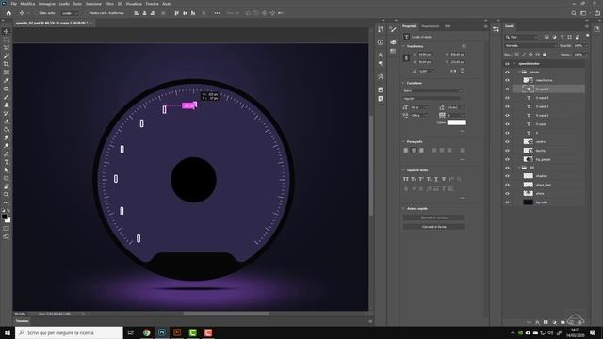603x339 pixels.
Task: Open the Timeline panel tab
Action: pyautogui.click(x=22, y=321)
